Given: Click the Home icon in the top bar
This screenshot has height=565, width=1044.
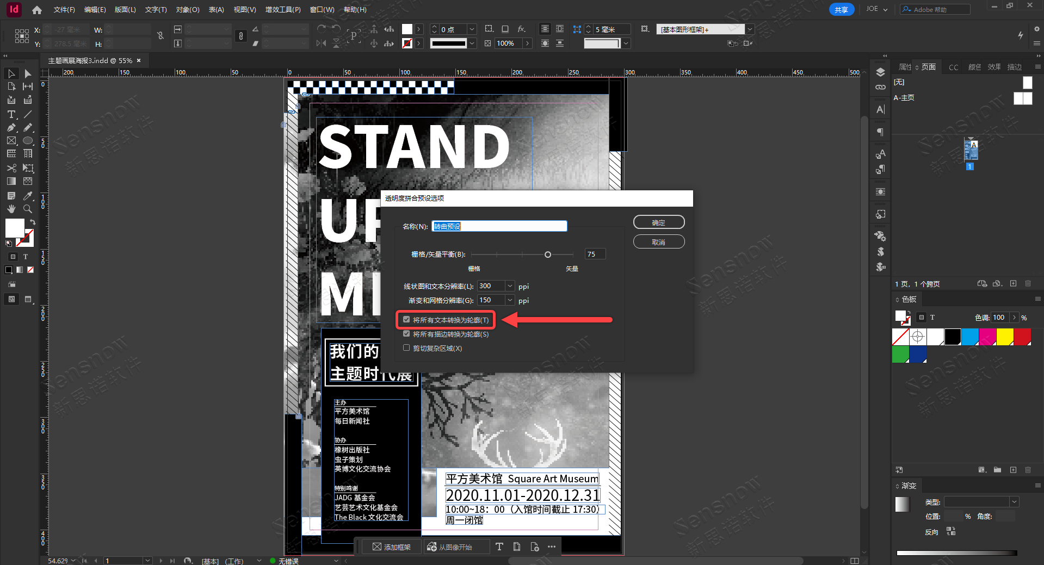Looking at the screenshot, I should 37,10.
